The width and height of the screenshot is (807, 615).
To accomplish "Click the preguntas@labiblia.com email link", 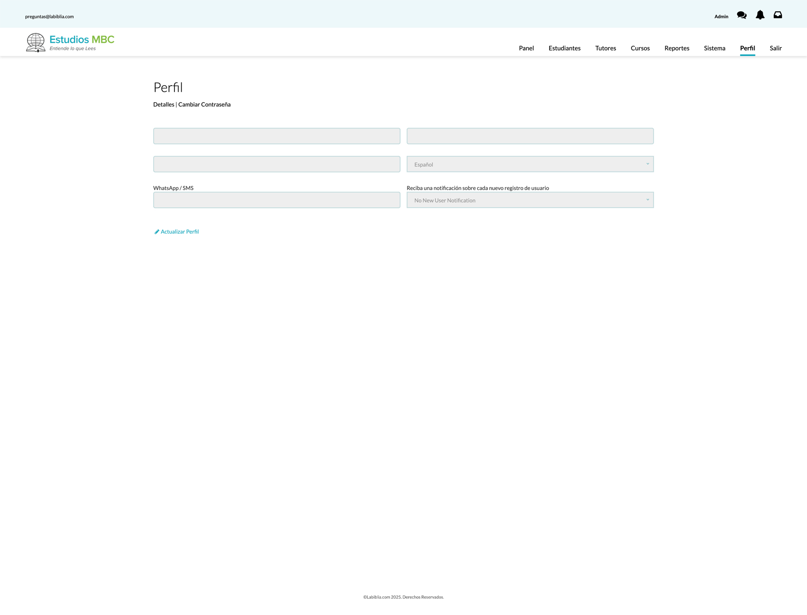I will 49,17.
